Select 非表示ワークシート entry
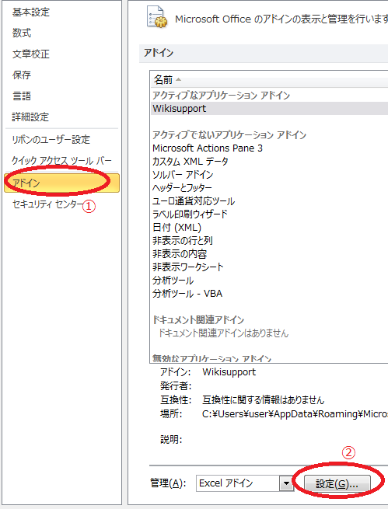This screenshot has width=388, height=509. tap(188, 267)
